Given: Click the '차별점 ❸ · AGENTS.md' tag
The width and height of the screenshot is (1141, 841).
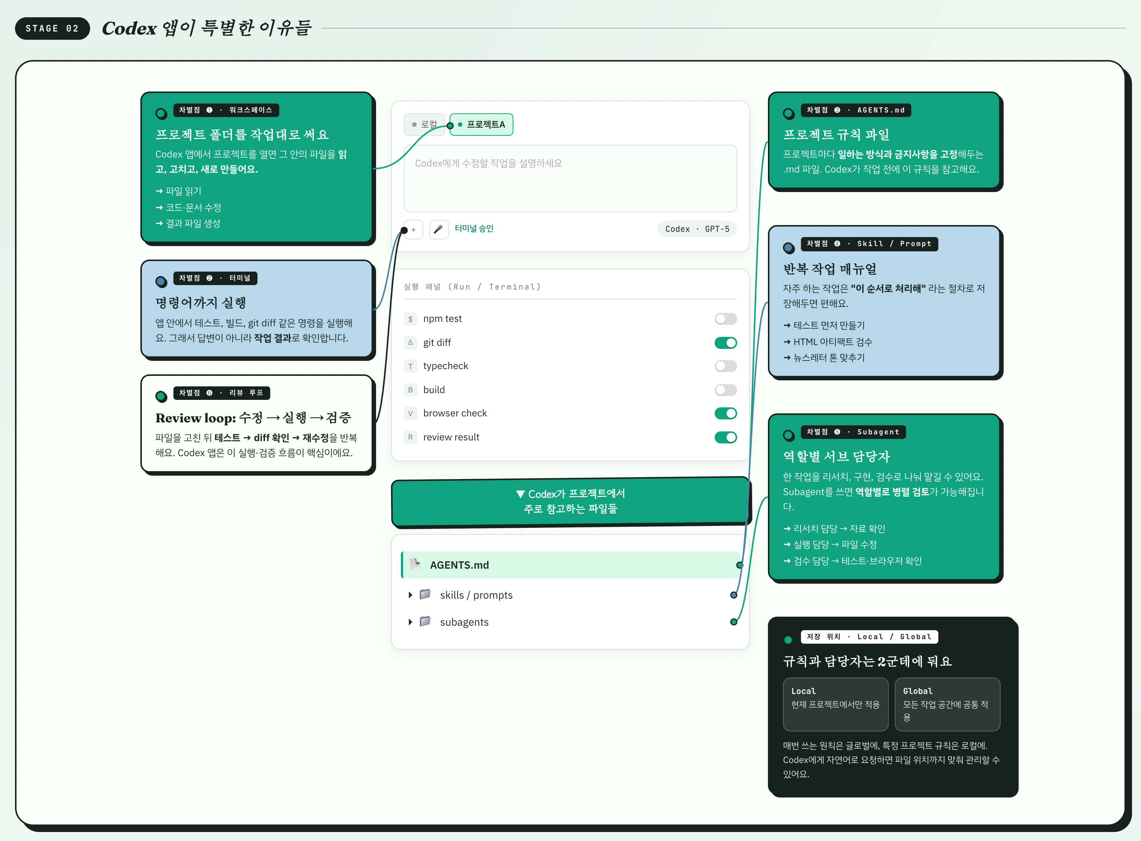Looking at the screenshot, I should tap(856, 110).
